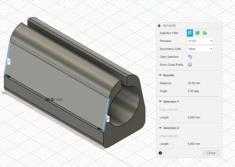
Task: Open the Secondary Units dropdown
Action: 200,49
